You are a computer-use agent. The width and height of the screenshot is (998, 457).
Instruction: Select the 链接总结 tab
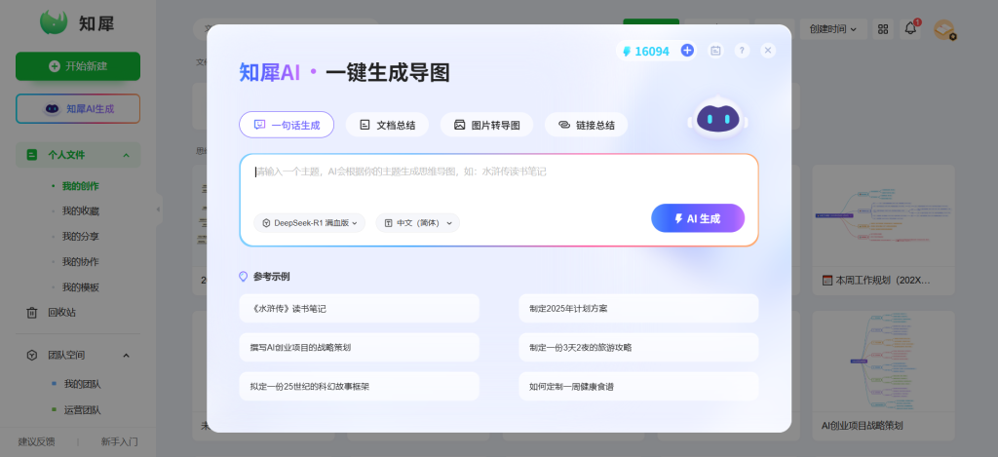pyautogui.click(x=586, y=125)
